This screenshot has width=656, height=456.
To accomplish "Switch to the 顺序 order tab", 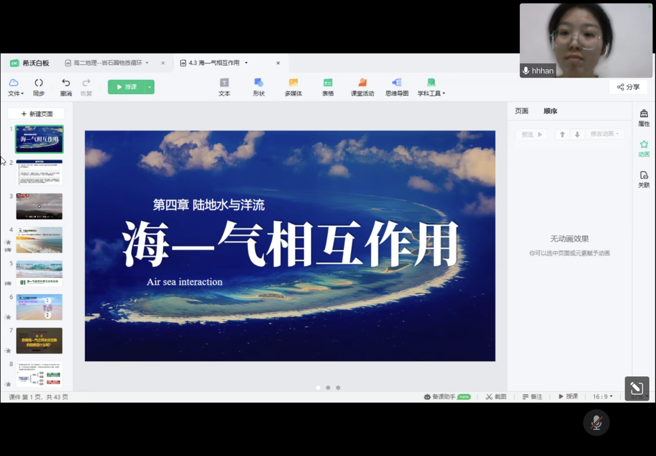I will [x=550, y=111].
